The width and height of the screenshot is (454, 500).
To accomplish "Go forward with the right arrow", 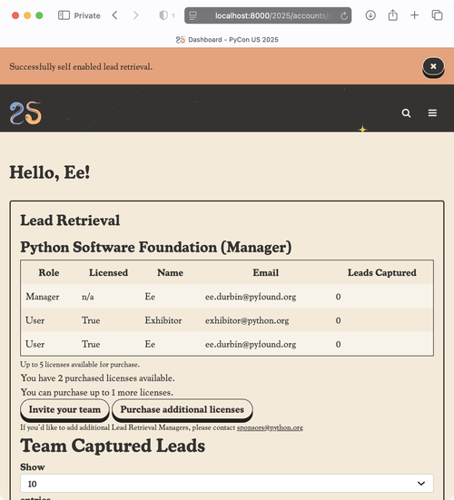I will tap(135, 15).
